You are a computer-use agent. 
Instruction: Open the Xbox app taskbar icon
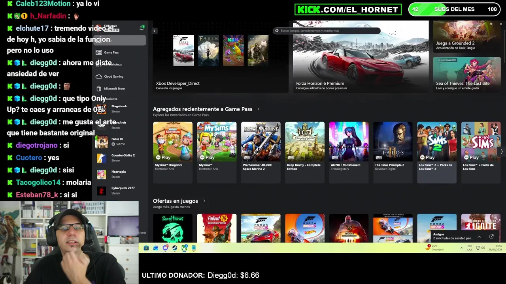point(184,248)
